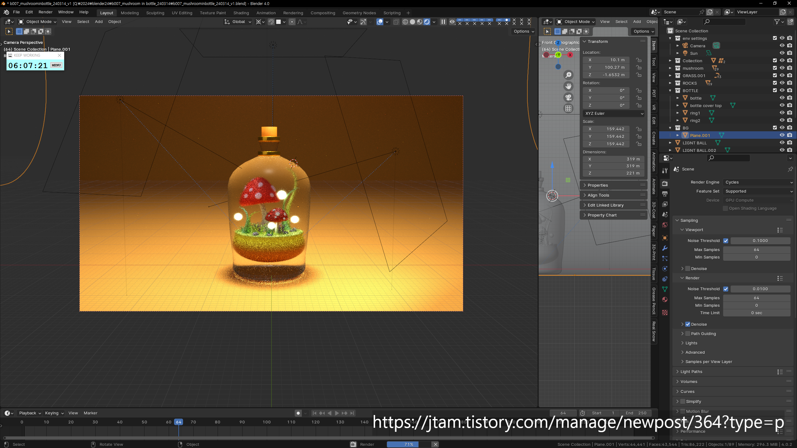Disable the Render Denoise checkbox
Viewport: 797px width, 448px height.
tap(688, 324)
